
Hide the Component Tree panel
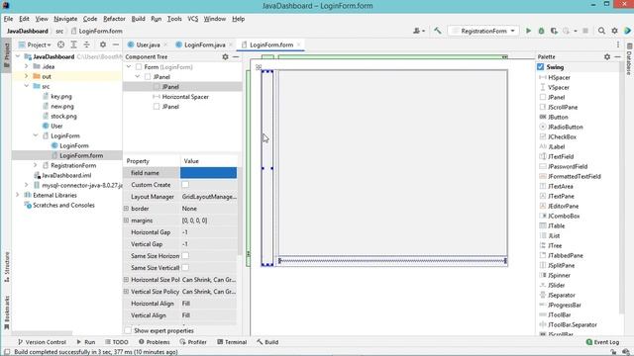[x=236, y=57]
